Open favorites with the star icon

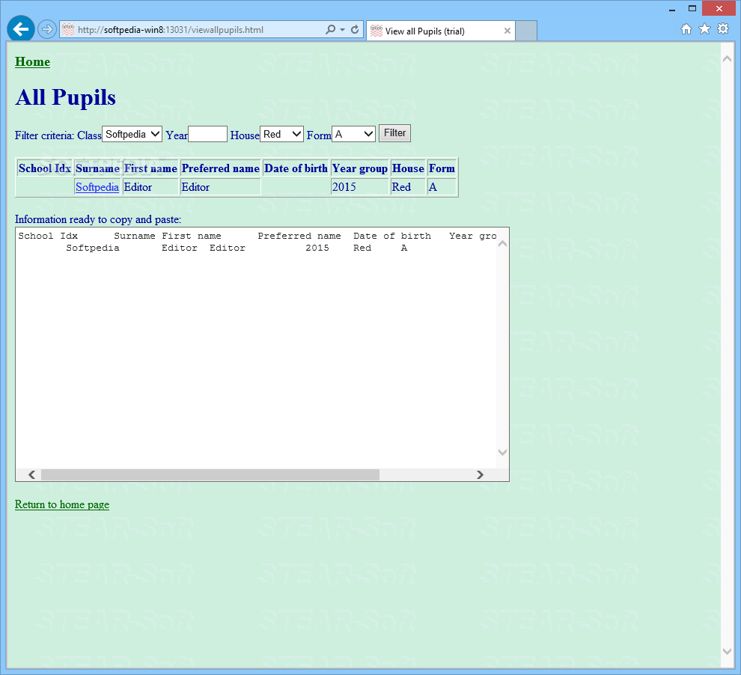click(x=704, y=29)
